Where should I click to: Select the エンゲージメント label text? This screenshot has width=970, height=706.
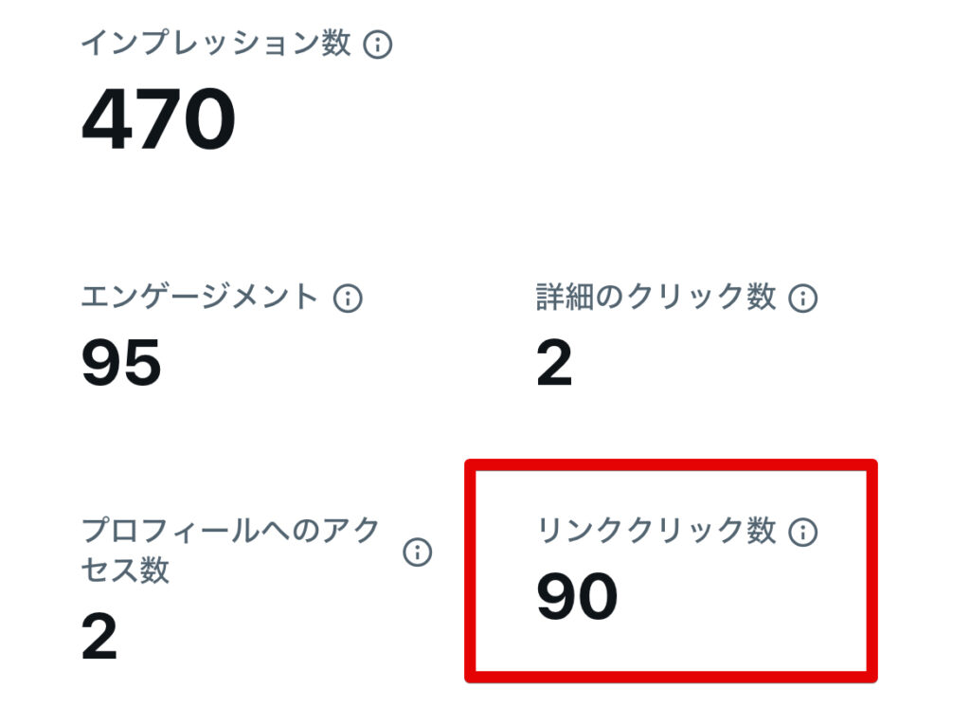200,298
